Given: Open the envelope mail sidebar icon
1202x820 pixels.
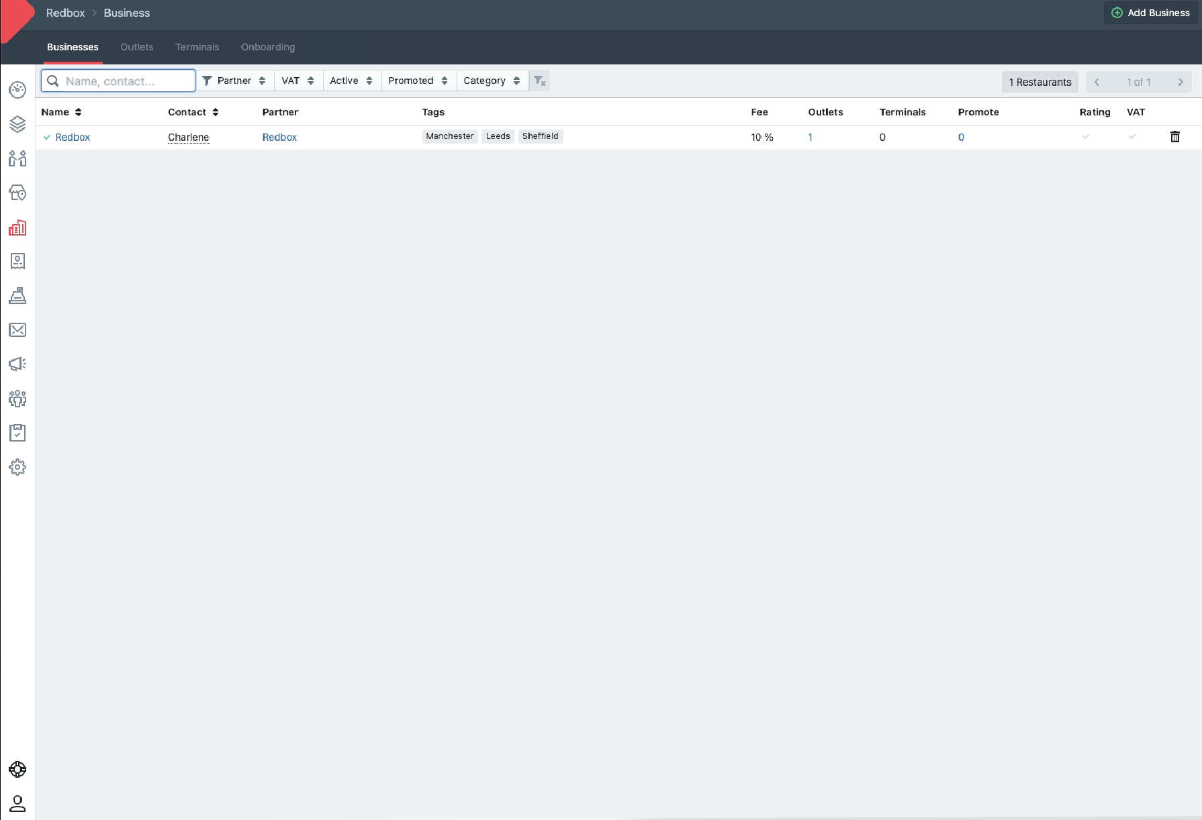Looking at the screenshot, I should 17,330.
